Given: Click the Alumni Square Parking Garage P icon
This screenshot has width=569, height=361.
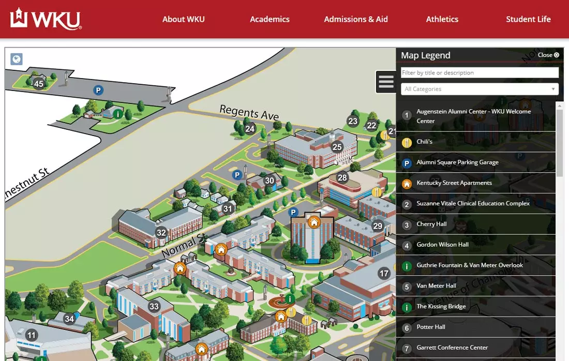Looking at the screenshot, I should pyautogui.click(x=408, y=162).
